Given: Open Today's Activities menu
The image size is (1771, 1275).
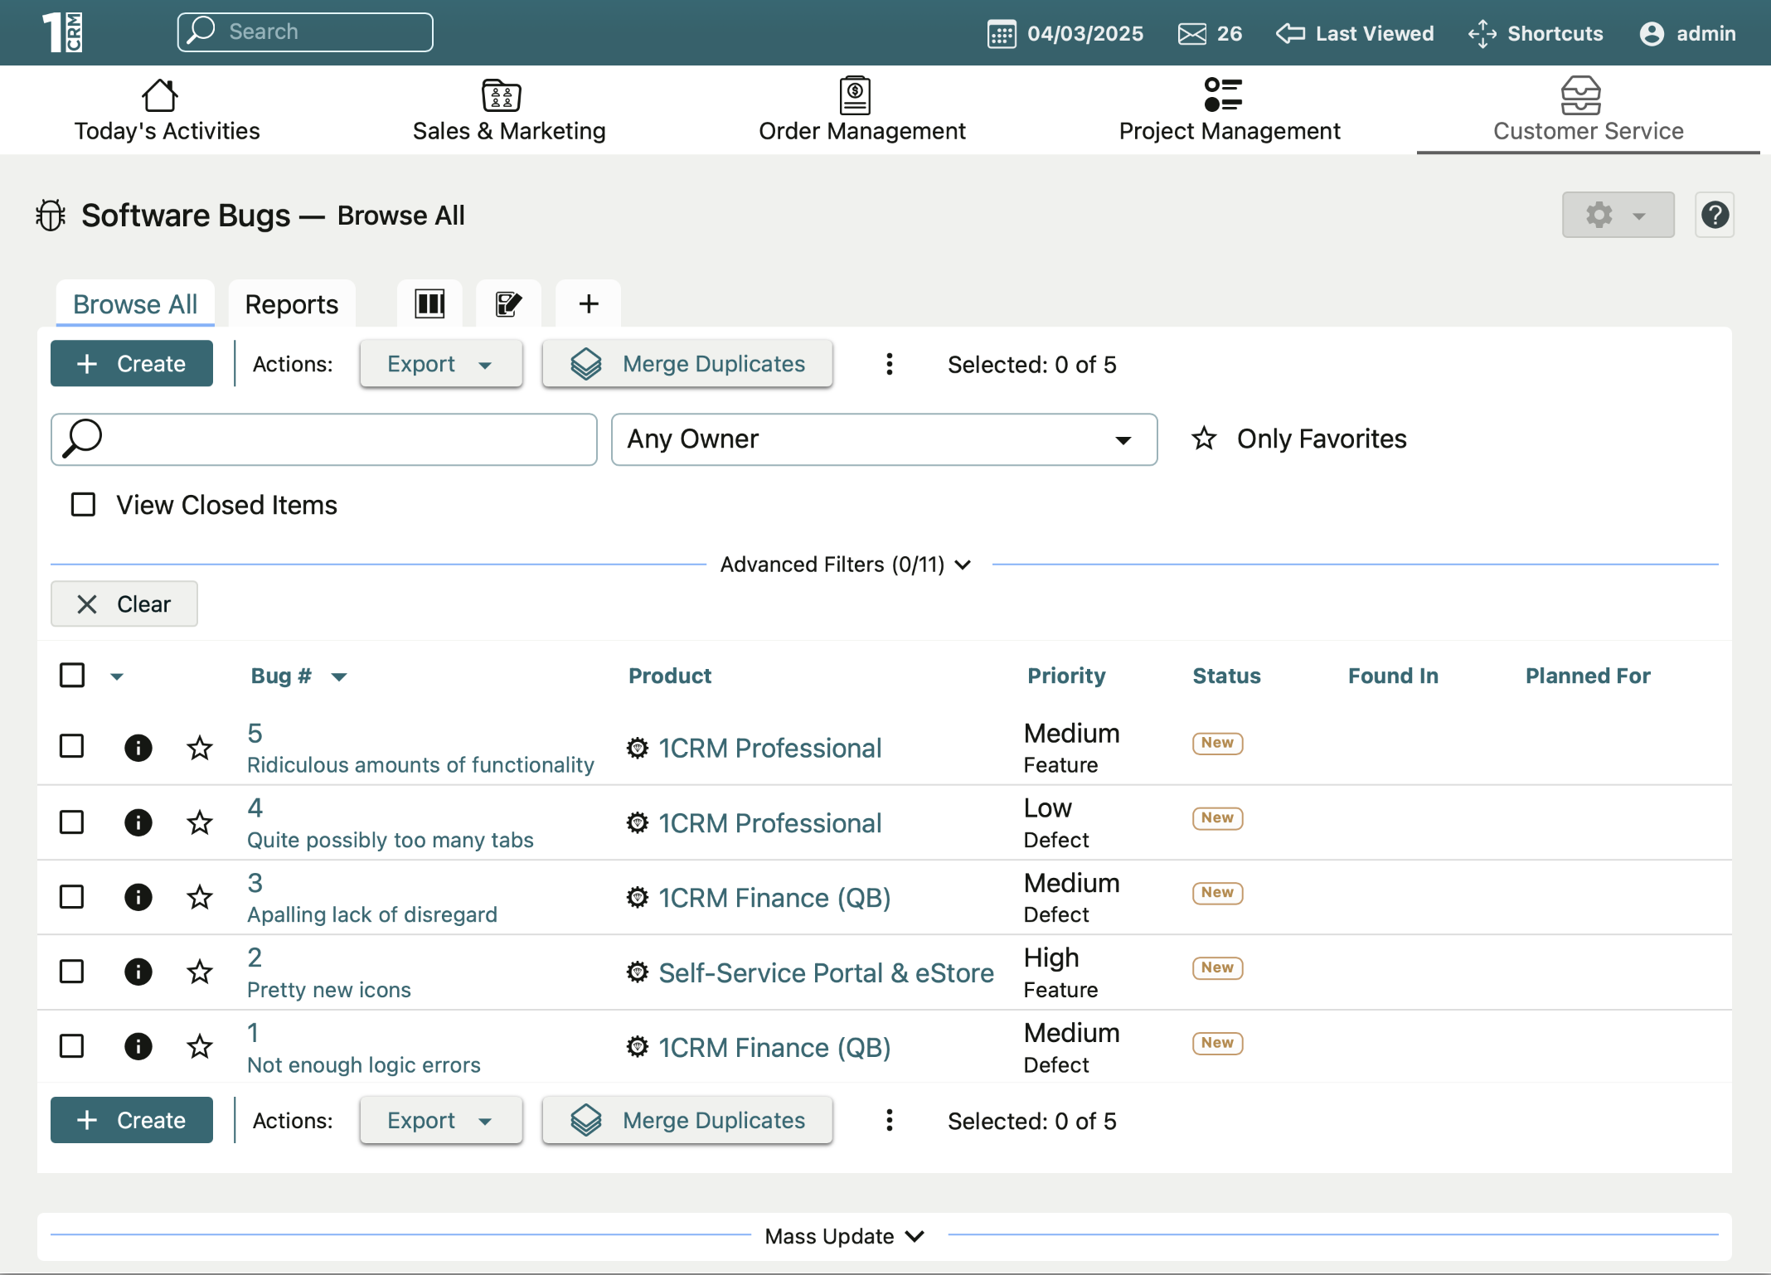Looking at the screenshot, I should point(167,110).
